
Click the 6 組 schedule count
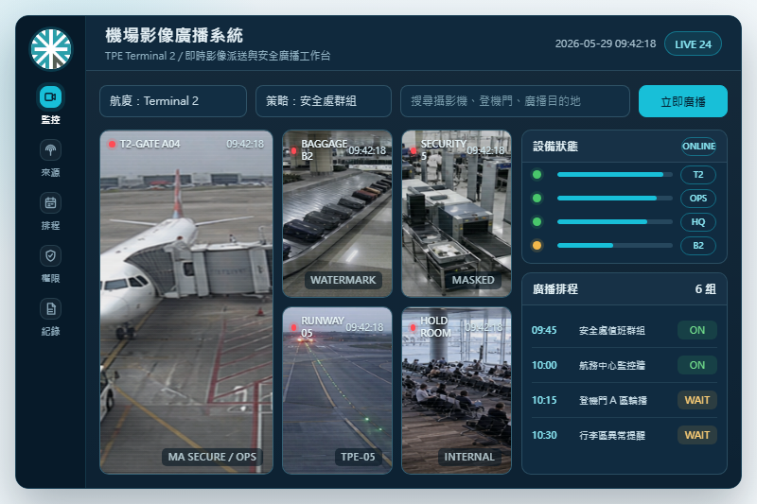coord(705,289)
